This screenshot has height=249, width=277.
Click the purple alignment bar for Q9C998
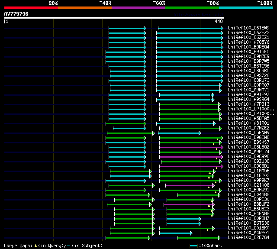190,157
